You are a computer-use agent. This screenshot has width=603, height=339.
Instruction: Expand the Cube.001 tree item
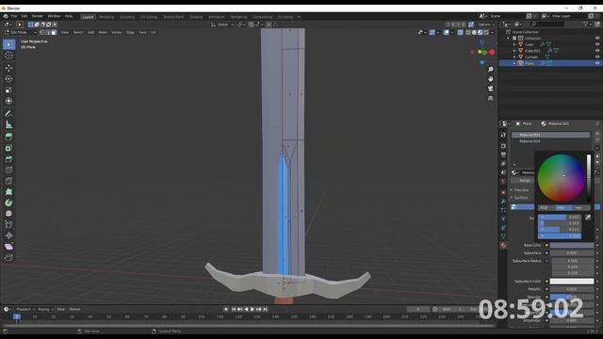point(514,51)
